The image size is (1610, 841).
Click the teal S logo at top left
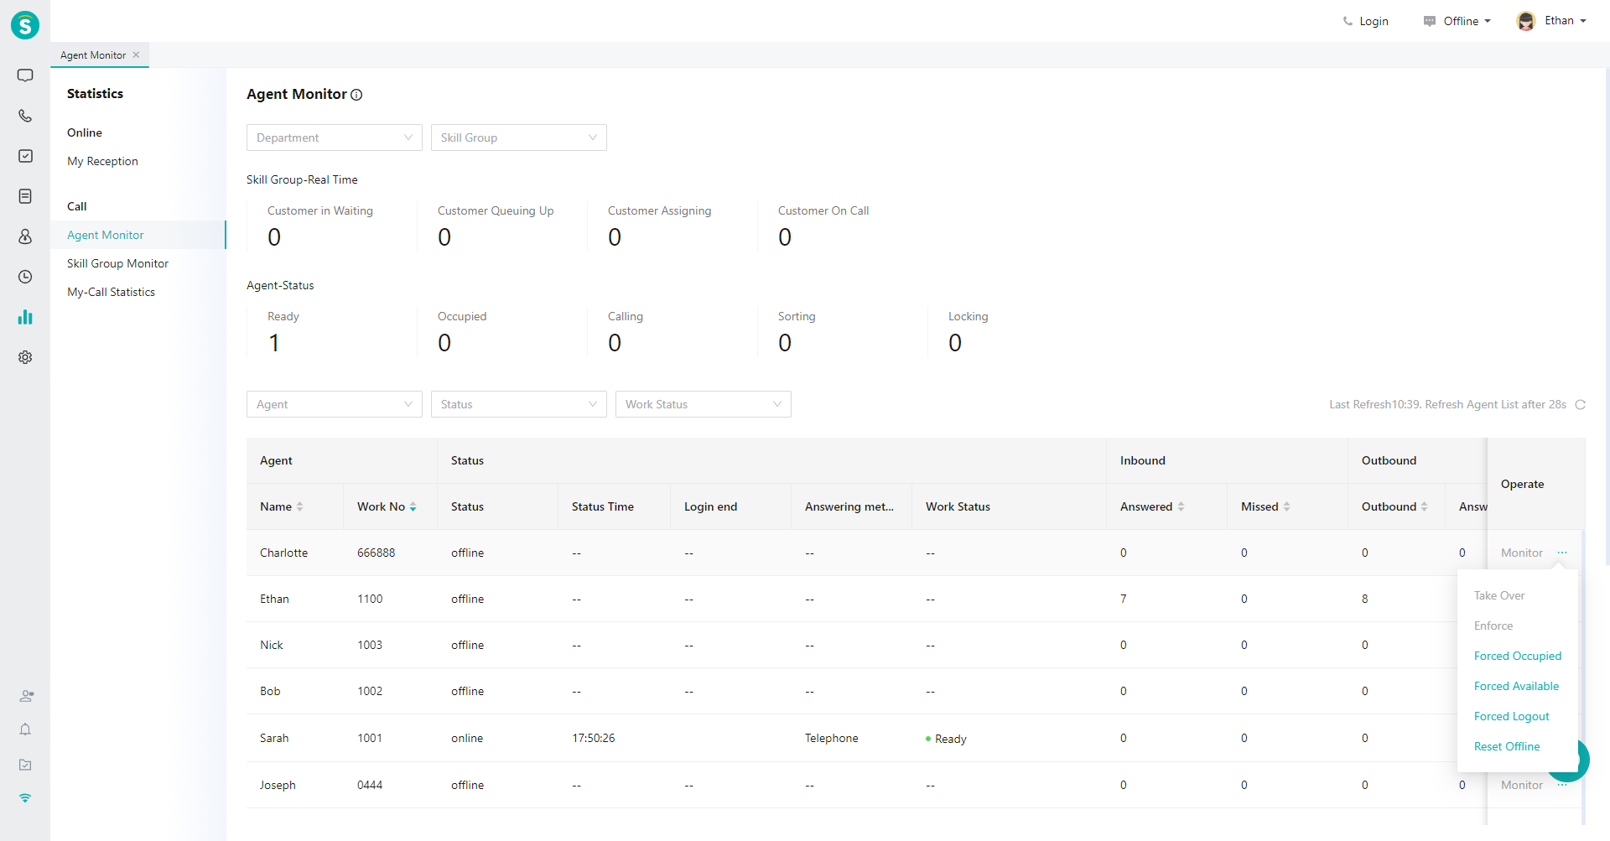pyautogui.click(x=25, y=25)
